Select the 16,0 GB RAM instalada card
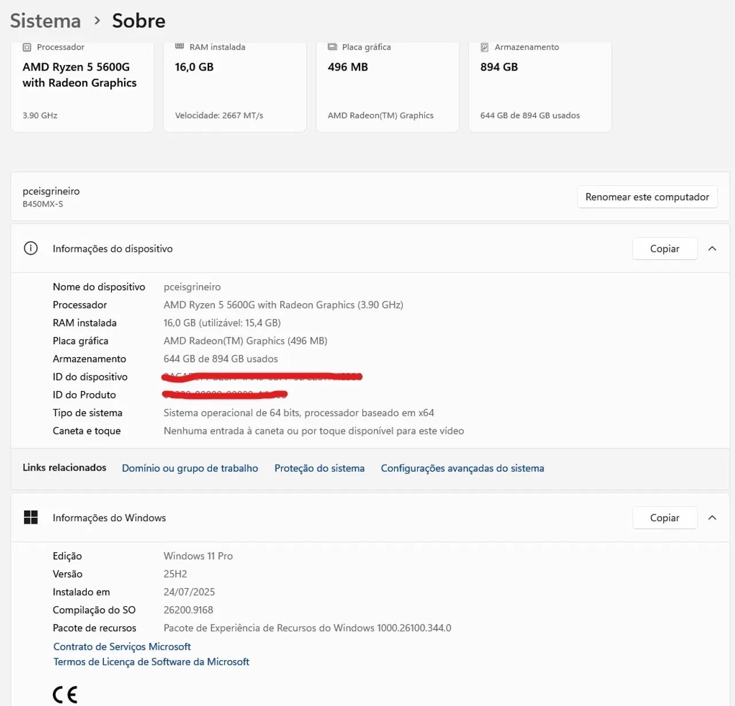 coord(235,87)
